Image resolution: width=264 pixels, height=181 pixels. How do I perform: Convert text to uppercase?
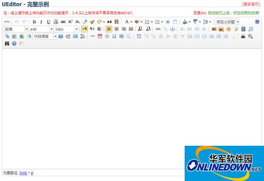click(x=140, y=29)
